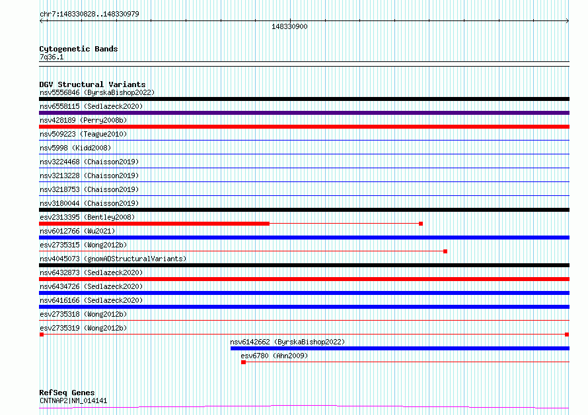Click the red nsv428189 variant bar
The image size is (588, 415).
click(304, 127)
